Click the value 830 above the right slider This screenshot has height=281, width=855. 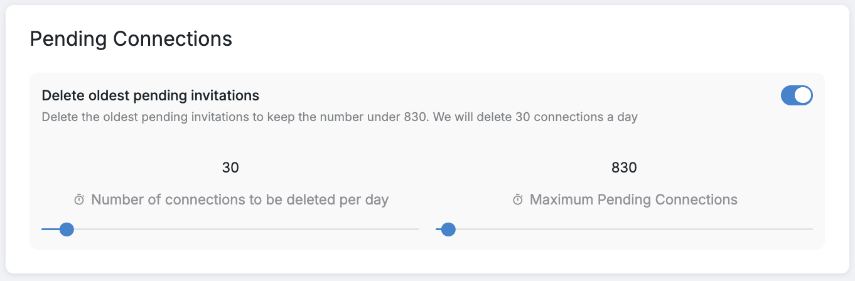tap(624, 167)
